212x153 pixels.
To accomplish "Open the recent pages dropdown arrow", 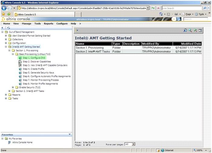I will point(14,8).
